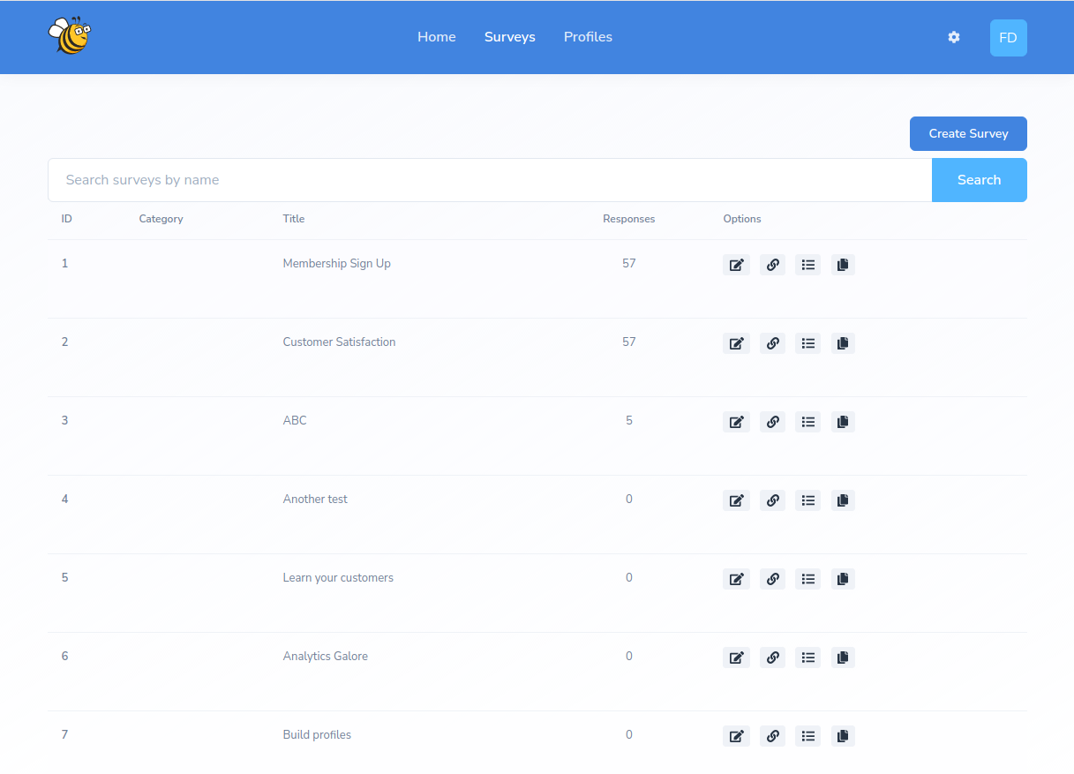Image resolution: width=1074 pixels, height=774 pixels.
Task: Click response count 57 for Customer Satisfaction
Action: click(629, 342)
